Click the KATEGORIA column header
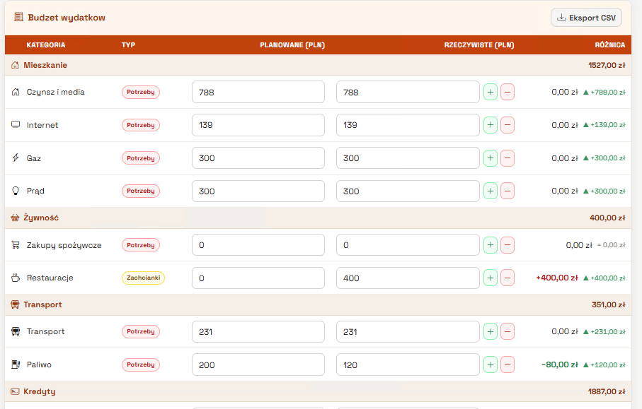The width and height of the screenshot is (642, 409). pos(46,45)
